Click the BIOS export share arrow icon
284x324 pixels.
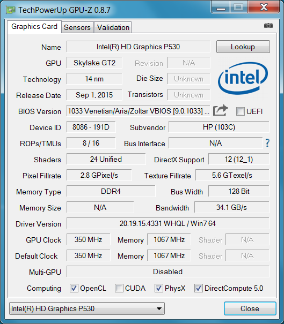[x=220, y=110]
